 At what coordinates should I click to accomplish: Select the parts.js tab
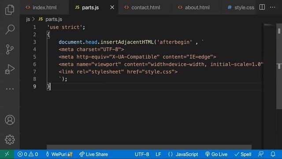click(x=90, y=8)
